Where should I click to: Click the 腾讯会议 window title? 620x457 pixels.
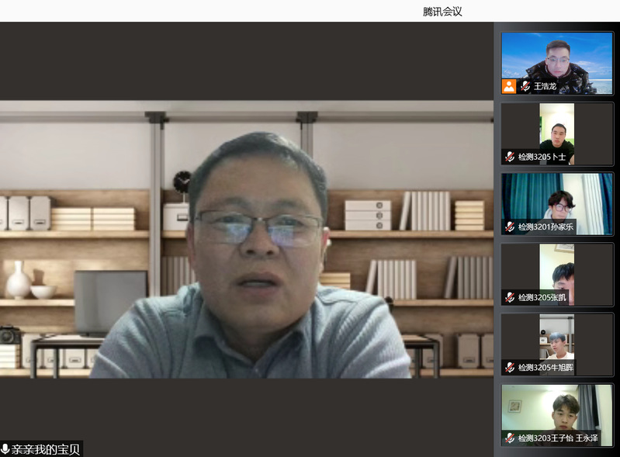[x=442, y=11]
